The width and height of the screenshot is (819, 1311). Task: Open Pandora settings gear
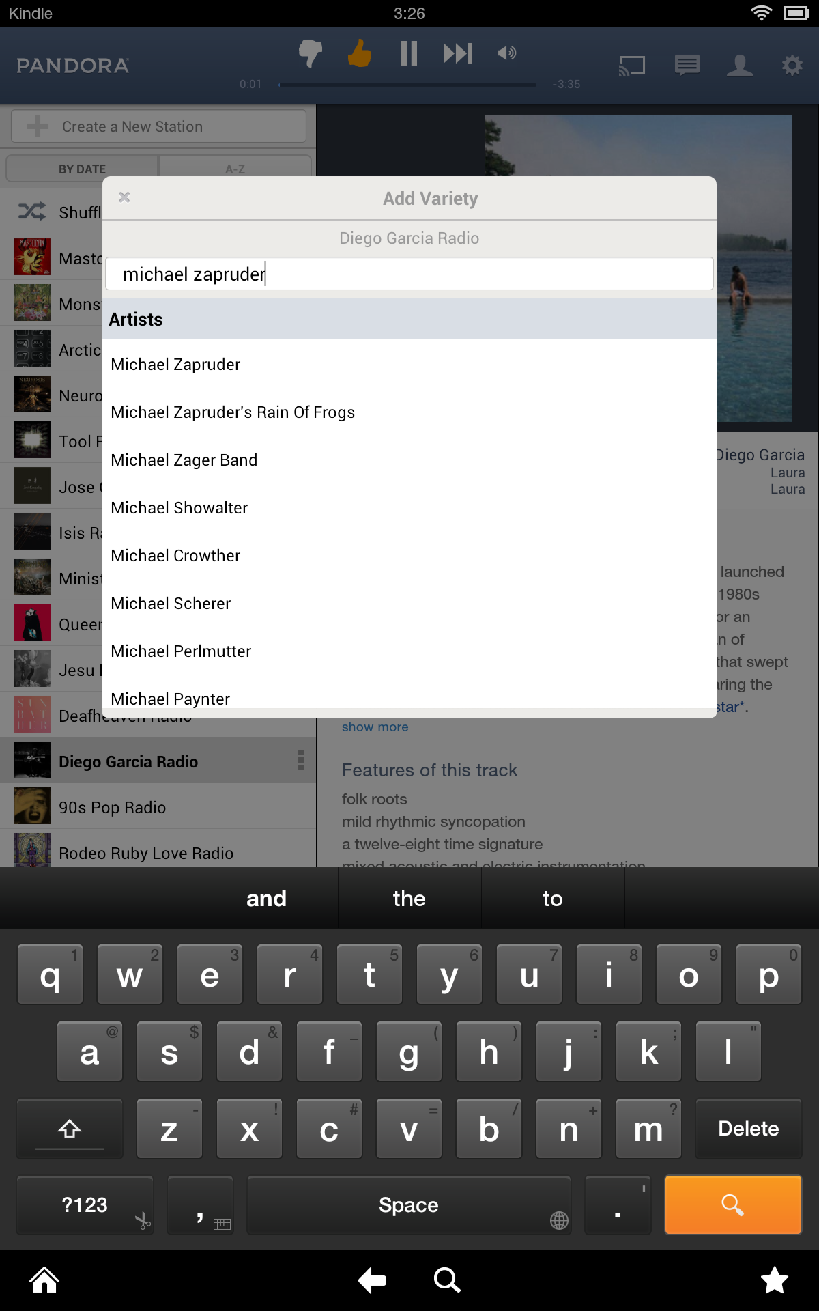pyautogui.click(x=792, y=66)
